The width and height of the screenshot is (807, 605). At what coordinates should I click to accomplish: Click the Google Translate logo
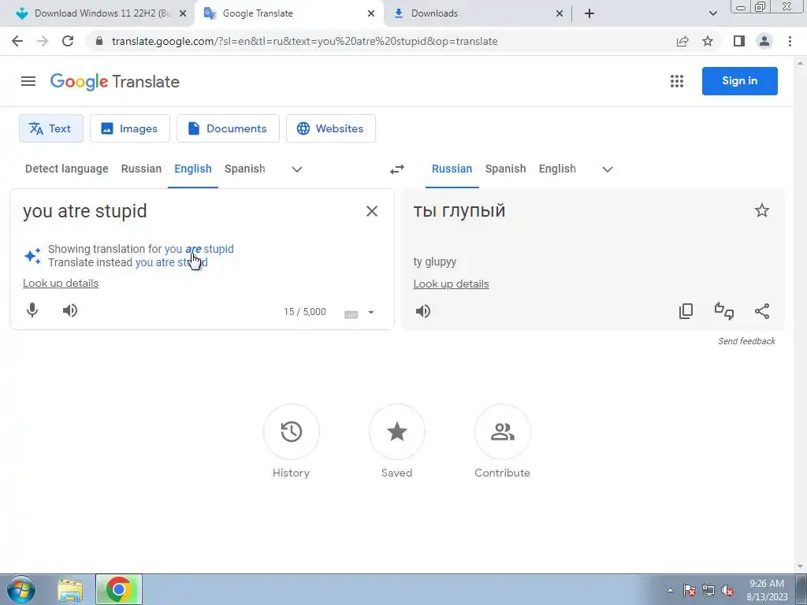point(115,81)
